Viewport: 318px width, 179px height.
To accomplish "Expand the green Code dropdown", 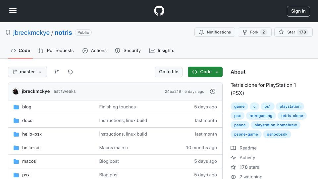I will [x=205, y=72].
